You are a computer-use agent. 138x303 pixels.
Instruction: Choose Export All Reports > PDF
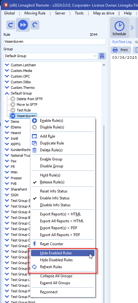point(63,235)
